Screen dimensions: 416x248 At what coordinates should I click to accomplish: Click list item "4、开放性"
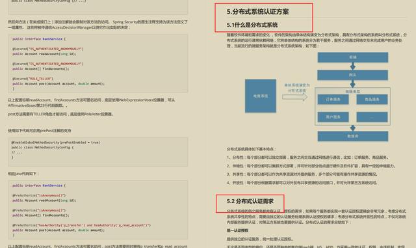point(302,183)
